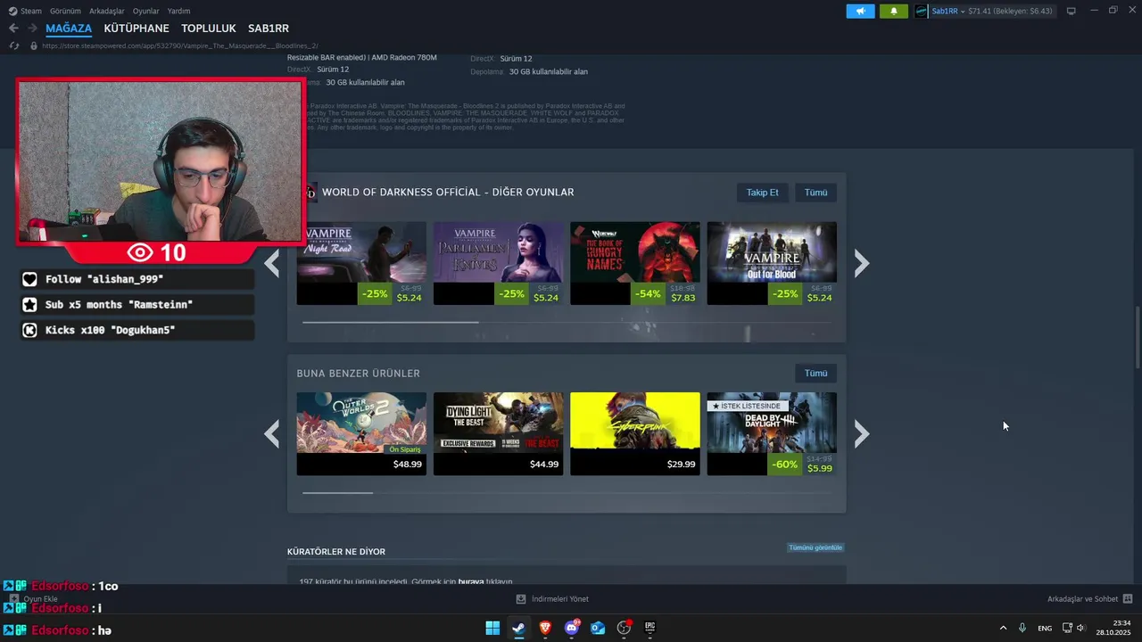Show previous World of Darkness games
Image resolution: width=1142 pixels, height=642 pixels.
coord(272,263)
